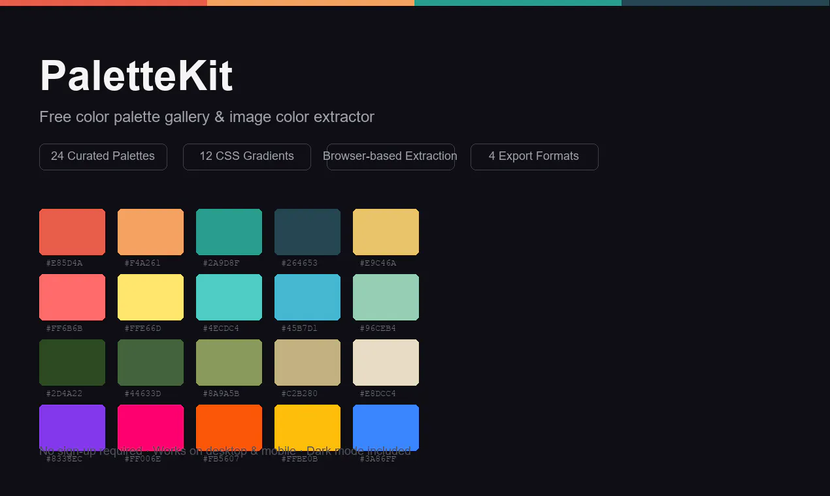The image size is (830, 496).
Task: Pick the bright blue swatch above #3A86FF
Action: pos(386,427)
